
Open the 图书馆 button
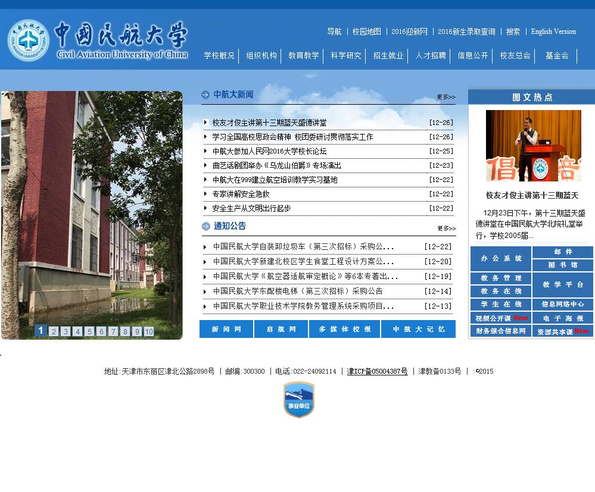(563, 265)
